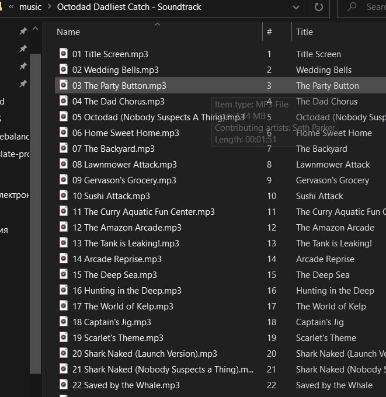Click the MP3 icon of 01 Title Screen
The height and width of the screenshot is (397, 386).
(x=64, y=54)
